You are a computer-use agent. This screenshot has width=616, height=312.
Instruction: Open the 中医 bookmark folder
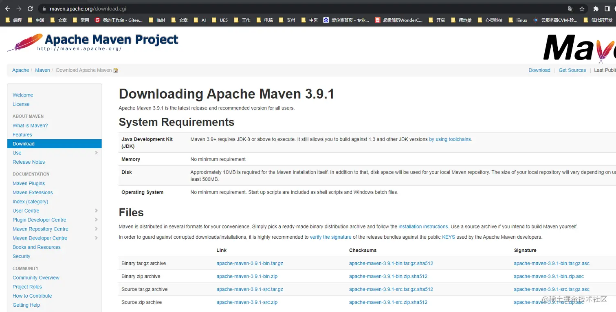(310, 20)
